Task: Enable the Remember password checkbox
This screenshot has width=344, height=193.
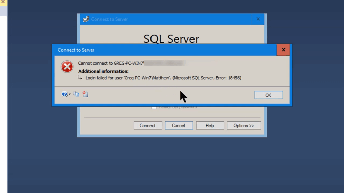Action: (x=154, y=107)
